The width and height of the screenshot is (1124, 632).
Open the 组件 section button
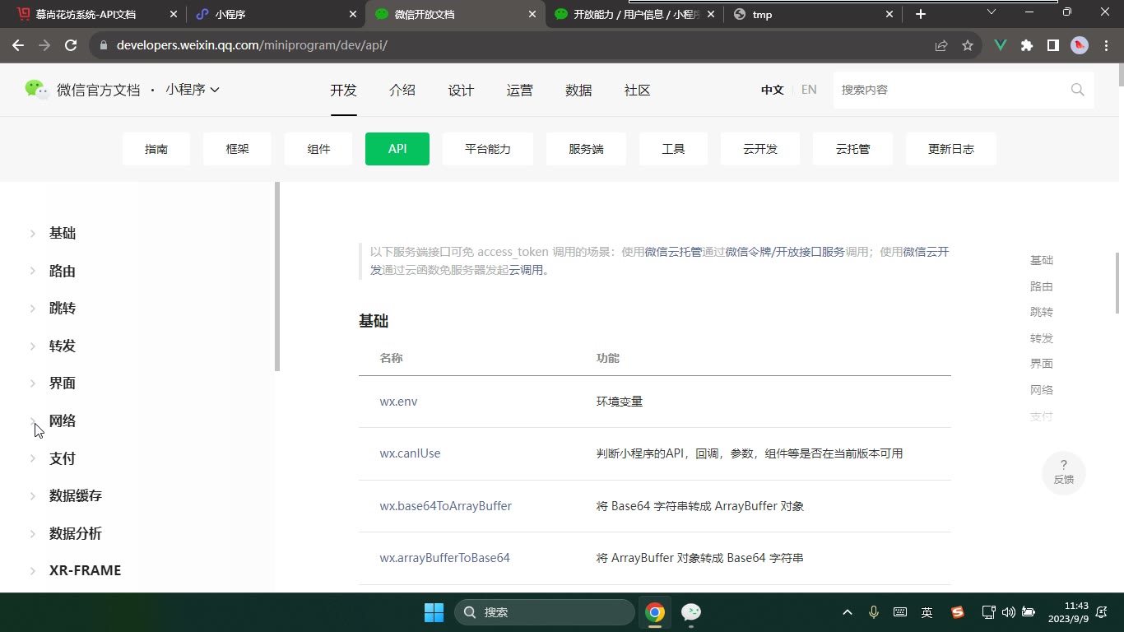coord(318,149)
